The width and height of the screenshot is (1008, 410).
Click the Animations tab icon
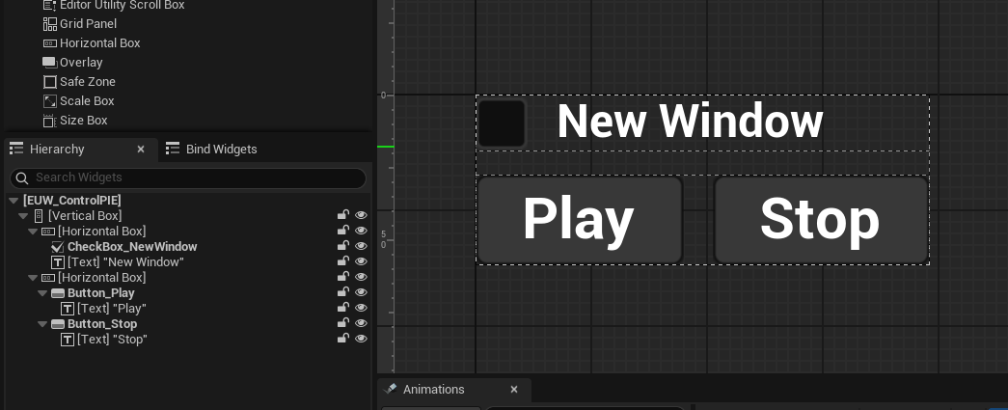click(390, 390)
